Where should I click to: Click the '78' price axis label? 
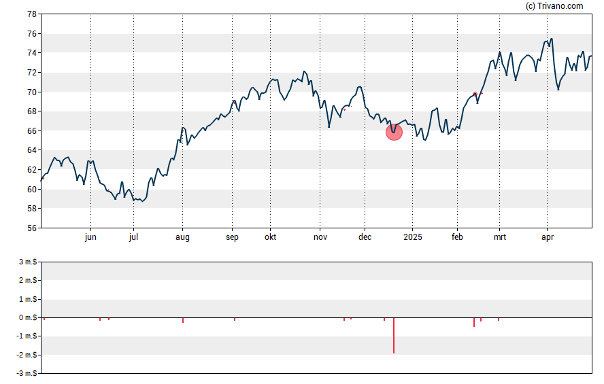pos(32,14)
